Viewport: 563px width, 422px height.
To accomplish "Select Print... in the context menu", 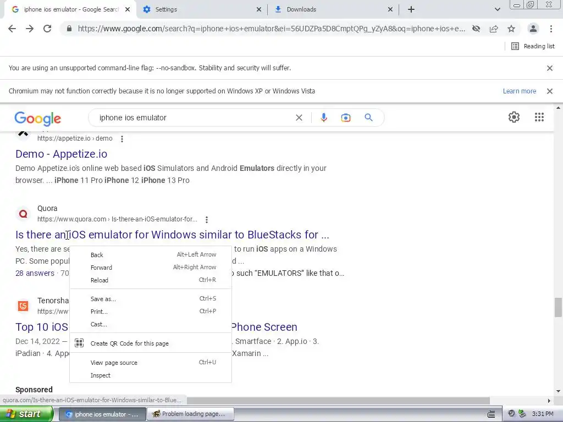I will point(151,312).
